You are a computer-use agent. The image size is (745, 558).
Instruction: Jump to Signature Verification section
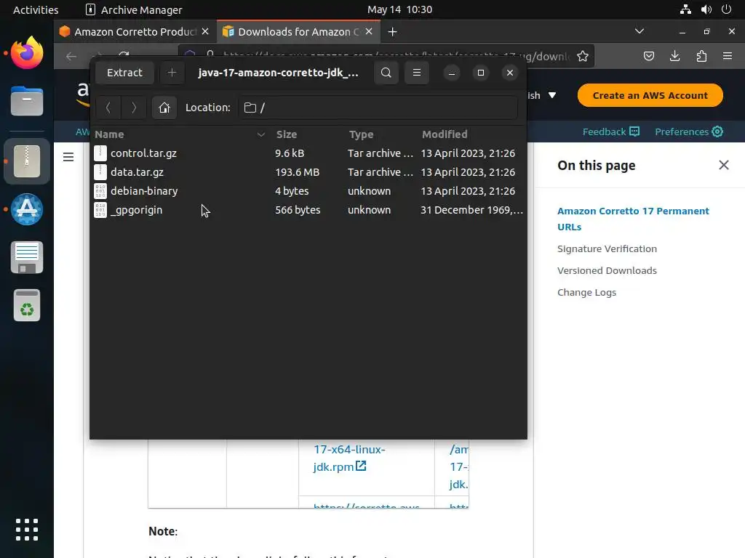click(x=607, y=248)
